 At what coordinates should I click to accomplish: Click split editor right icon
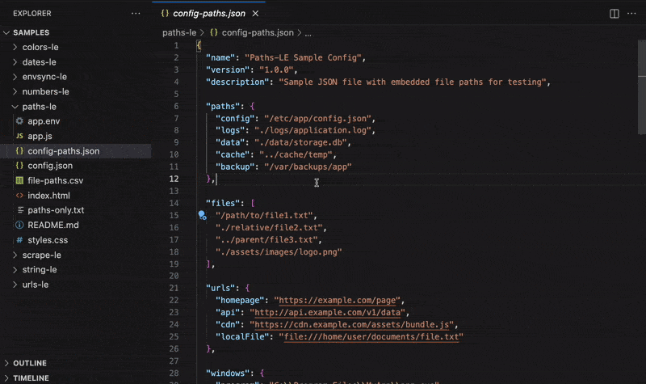614,14
